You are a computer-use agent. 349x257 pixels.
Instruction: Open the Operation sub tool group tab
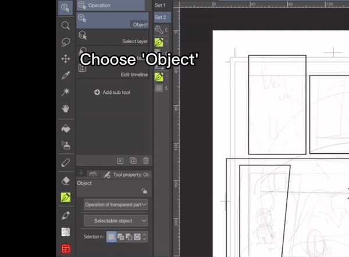point(111,5)
